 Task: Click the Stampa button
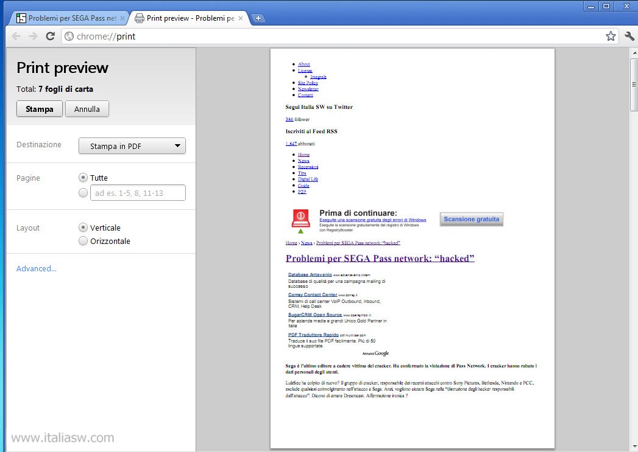click(x=40, y=109)
